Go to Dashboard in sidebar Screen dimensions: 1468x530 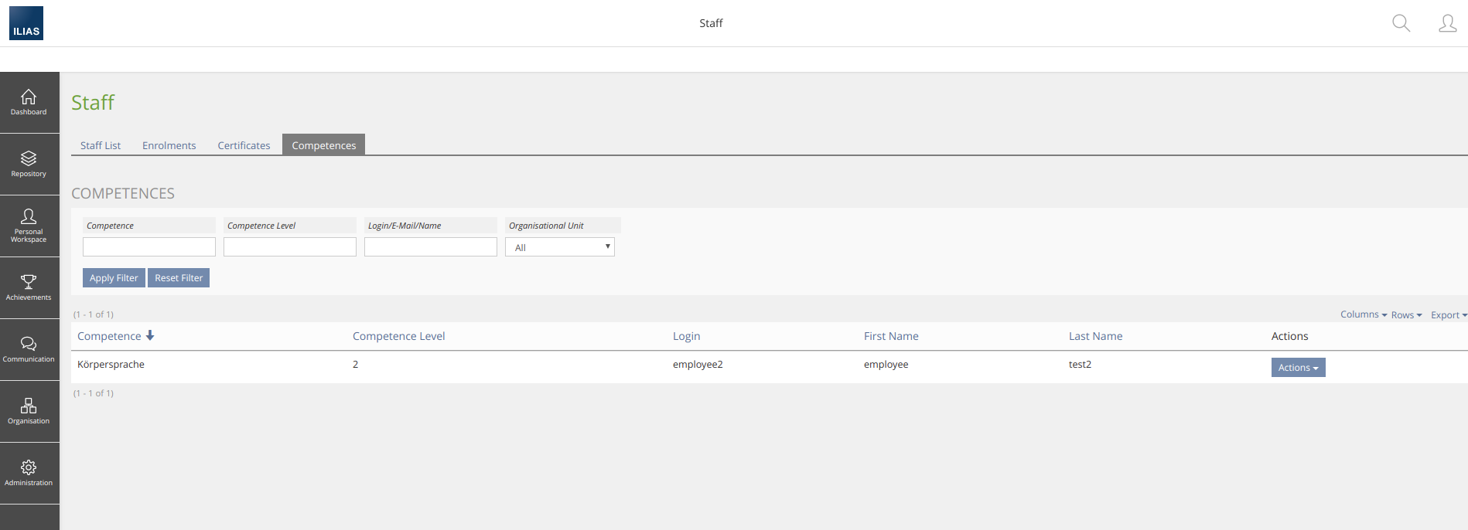click(29, 102)
